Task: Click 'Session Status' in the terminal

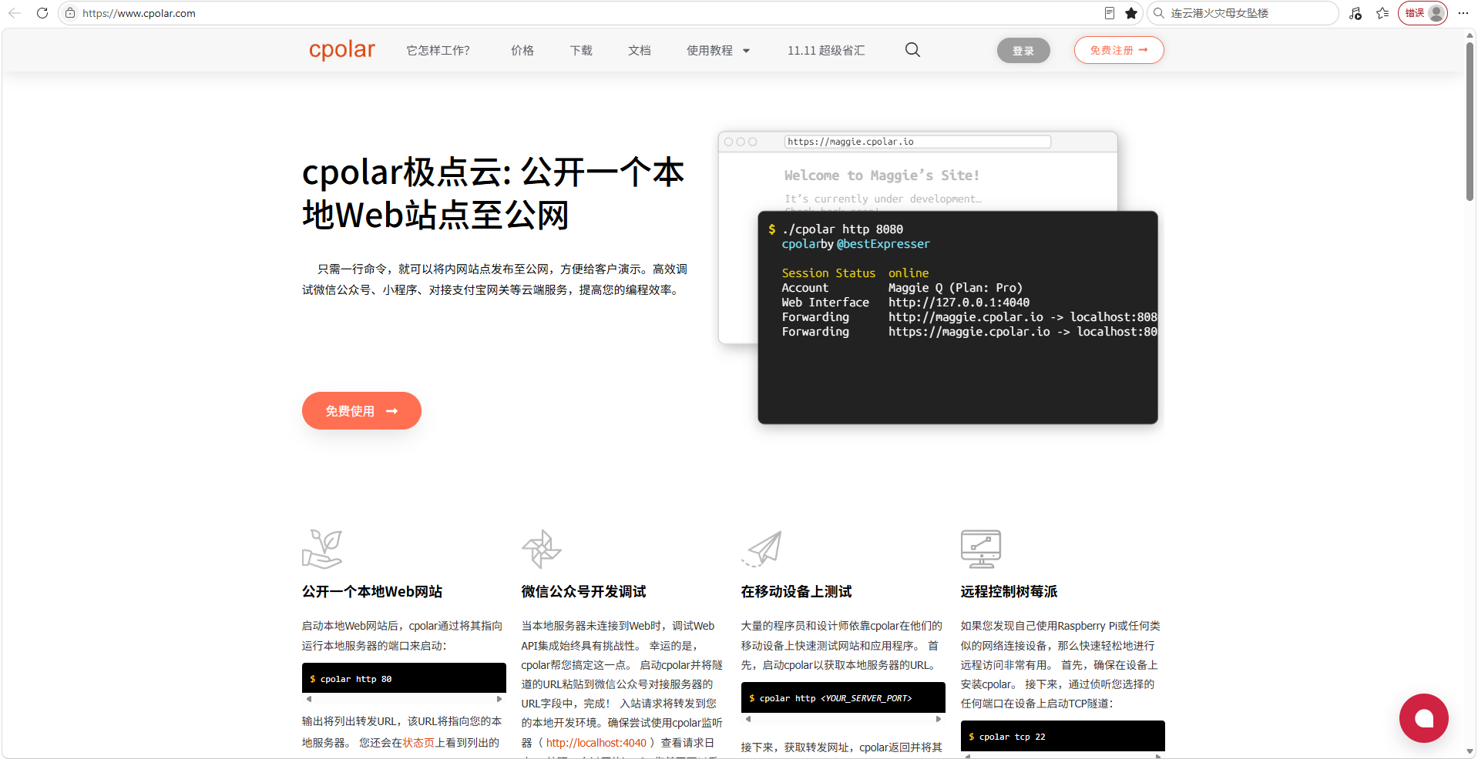Action: (x=828, y=273)
